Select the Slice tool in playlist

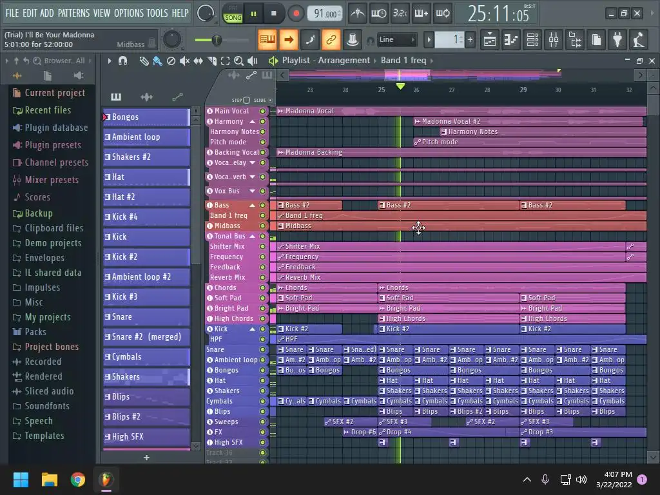tap(211, 61)
